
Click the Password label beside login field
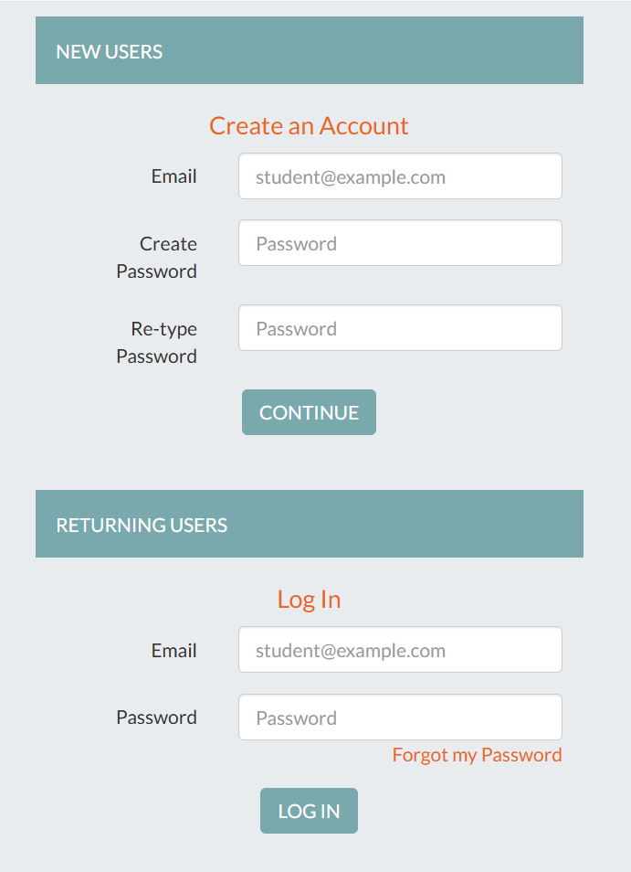156,718
